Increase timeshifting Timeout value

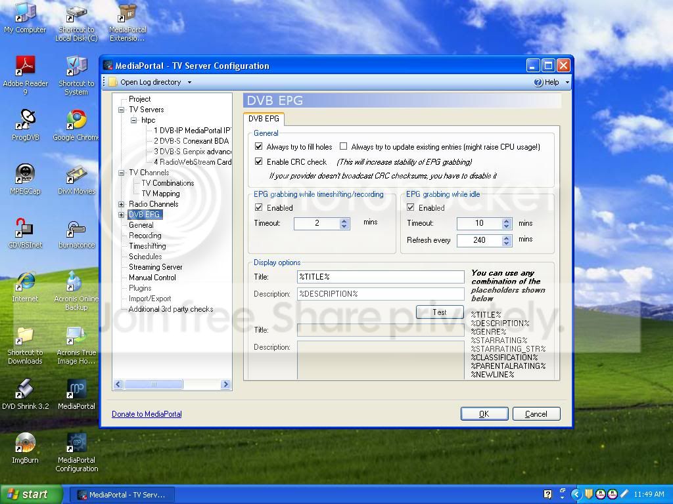click(344, 220)
